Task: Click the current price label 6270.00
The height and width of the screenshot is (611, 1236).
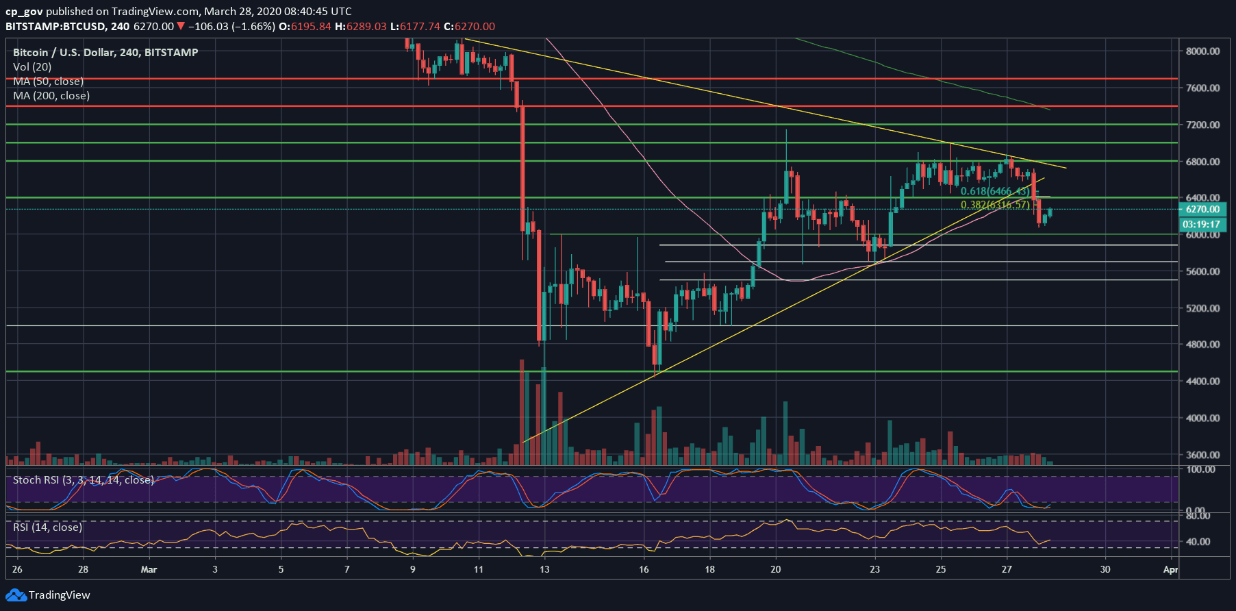Action: point(1202,210)
